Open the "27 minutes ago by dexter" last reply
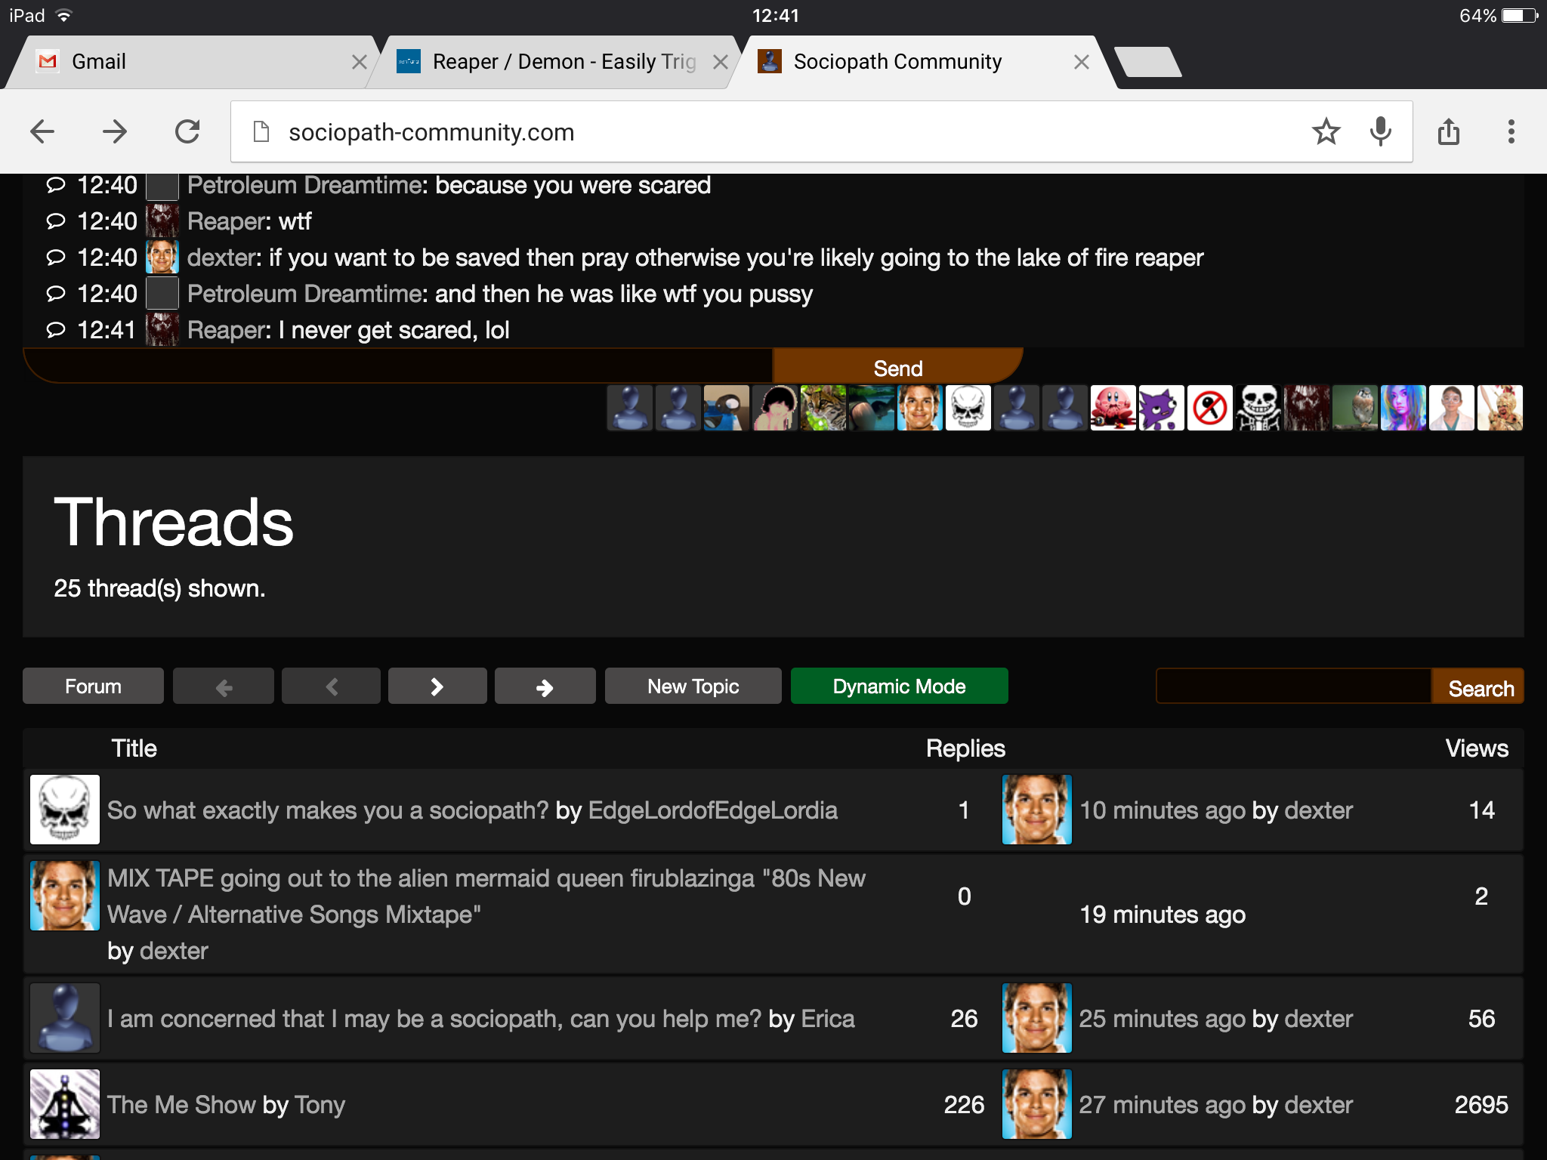1547x1160 pixels. click(x=1216, y=1105)
